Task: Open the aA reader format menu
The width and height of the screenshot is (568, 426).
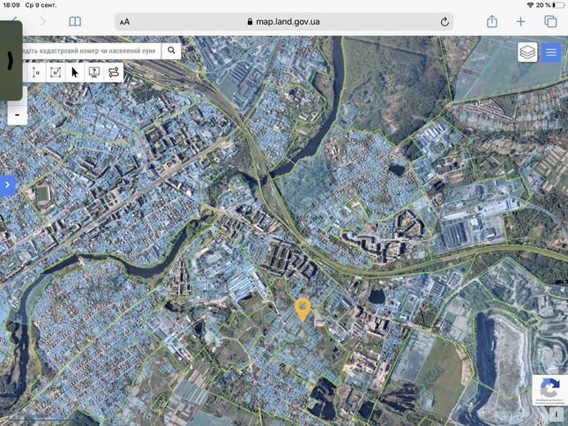Action: 124,22
